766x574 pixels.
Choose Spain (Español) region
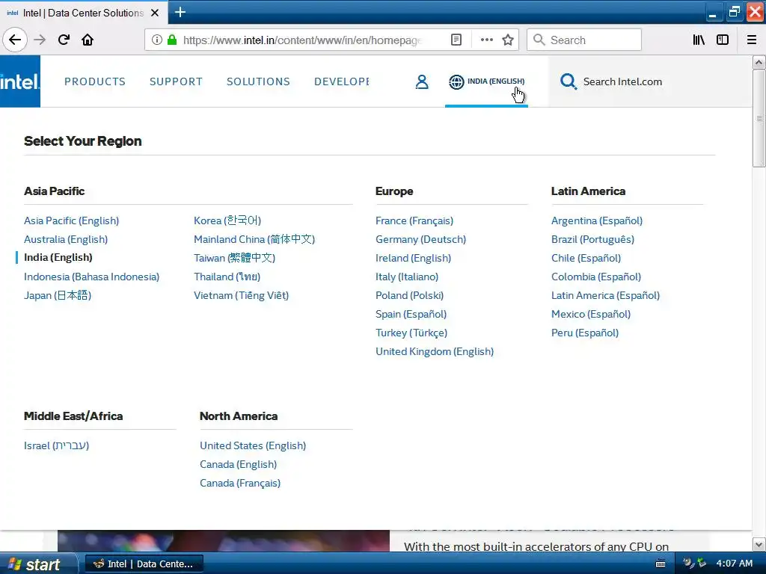pos(411,314)
